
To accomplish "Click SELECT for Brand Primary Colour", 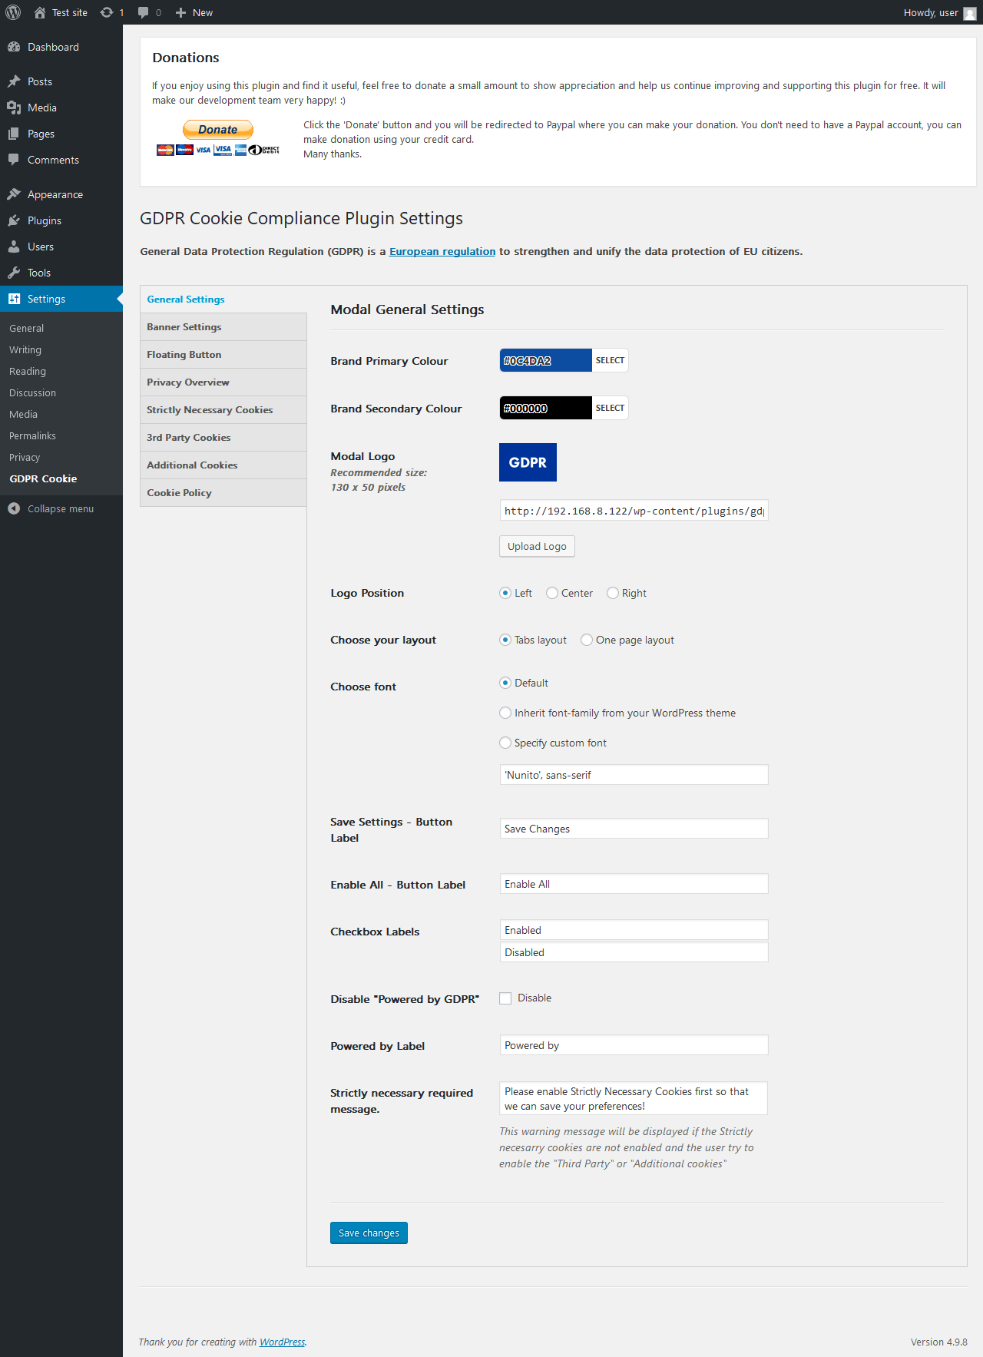I will (610, 360).
